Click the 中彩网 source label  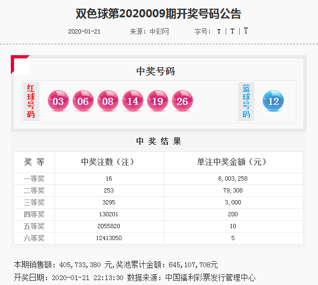coord(159,31)
